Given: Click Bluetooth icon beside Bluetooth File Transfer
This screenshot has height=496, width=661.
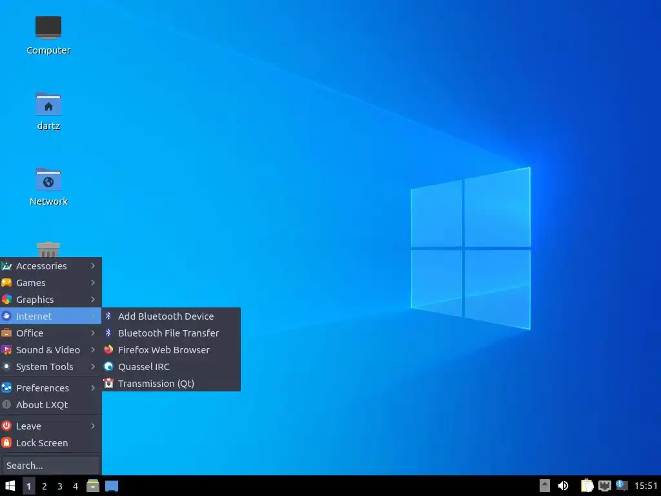Looking at the screenshot, I should click(x=108, y=333).
